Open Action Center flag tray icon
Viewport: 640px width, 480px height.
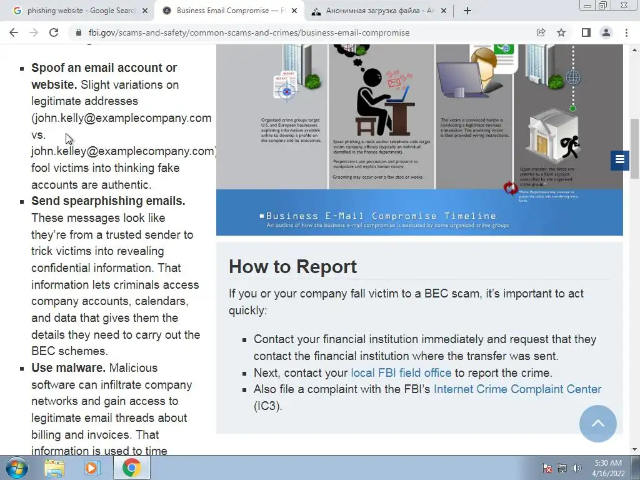pyautogui.click(x=546, y=468)
